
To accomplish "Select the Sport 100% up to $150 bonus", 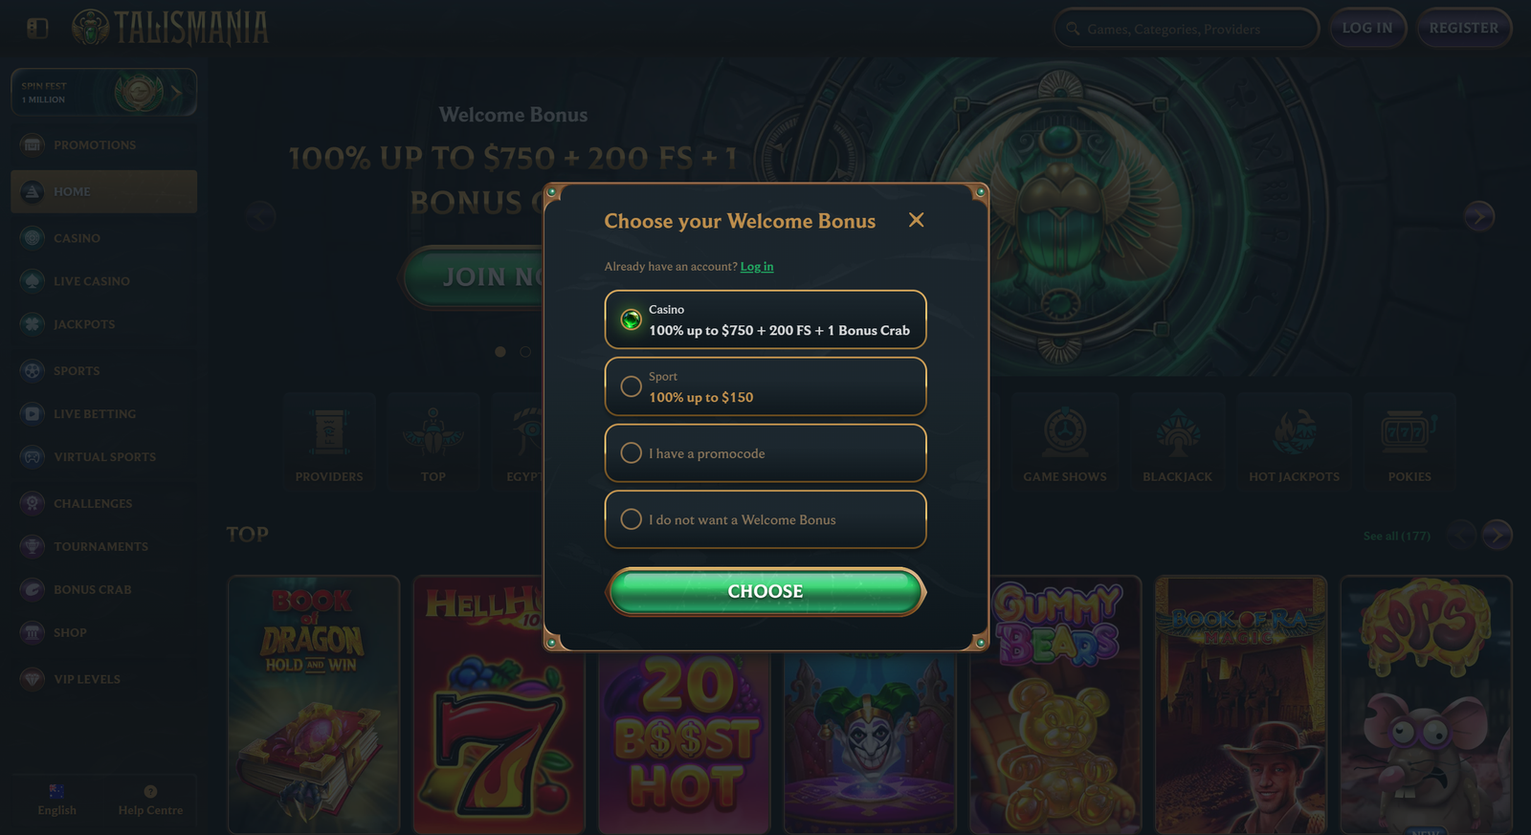I will (765, 386).
